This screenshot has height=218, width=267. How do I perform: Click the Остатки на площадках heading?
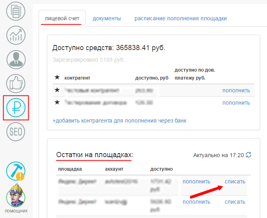point(95,155)
